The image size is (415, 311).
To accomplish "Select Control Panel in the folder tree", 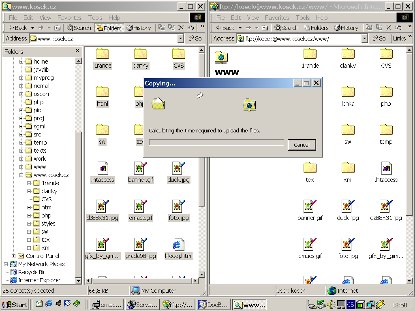I will click(x=42, y=256).
